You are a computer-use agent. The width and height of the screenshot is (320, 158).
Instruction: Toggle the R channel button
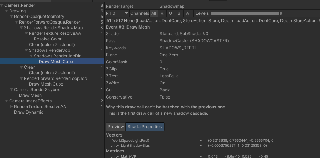(x=162, y=13)
